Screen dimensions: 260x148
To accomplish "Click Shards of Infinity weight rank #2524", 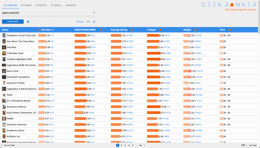I will [197, 83].
